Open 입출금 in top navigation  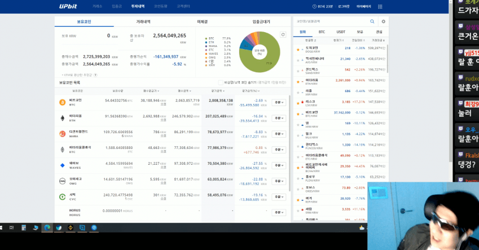coord(117,6)
